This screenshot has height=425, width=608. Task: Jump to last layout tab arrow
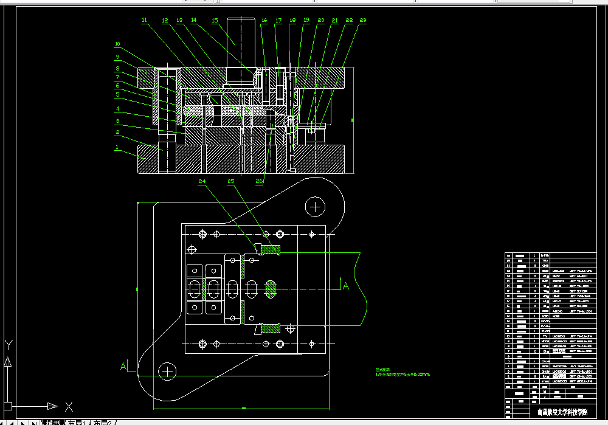coord(34,423)
